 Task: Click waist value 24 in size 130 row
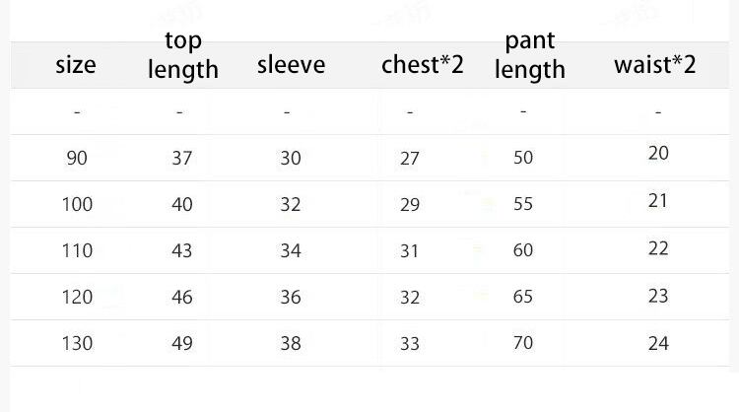[x=658, y=343]
